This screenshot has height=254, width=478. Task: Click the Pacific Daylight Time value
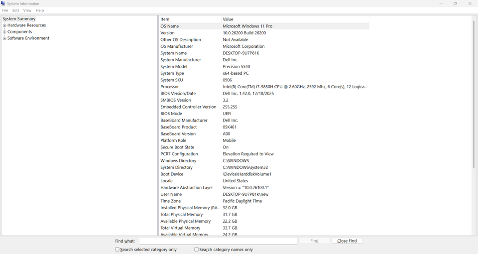tap(242, 201)
